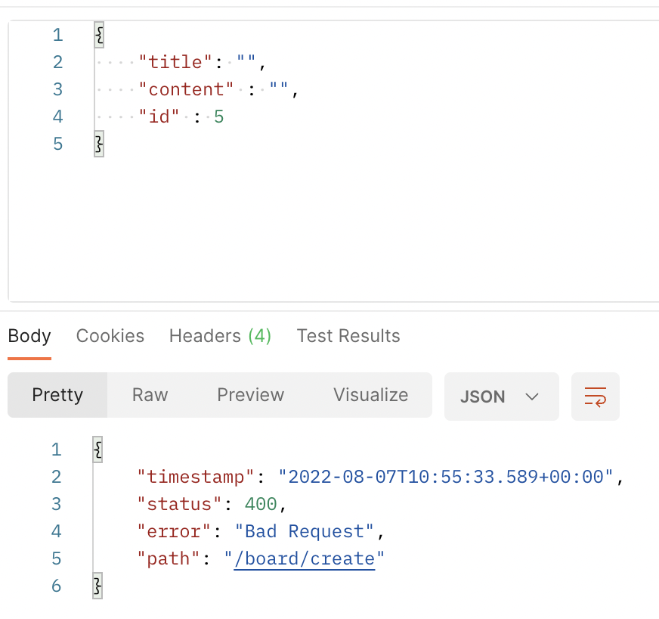659x619 pixels.
Task: Click the "content" key in request body
Action: tap(186, 89)
